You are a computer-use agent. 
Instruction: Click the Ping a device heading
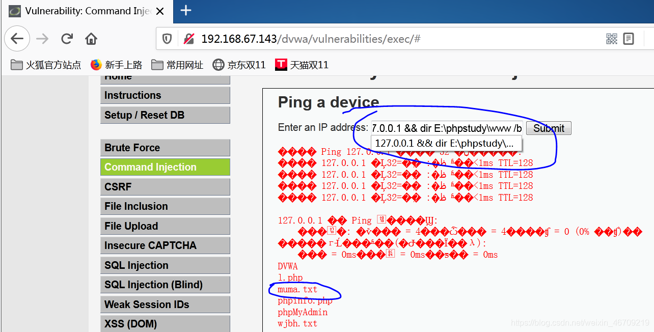(329, 102)
